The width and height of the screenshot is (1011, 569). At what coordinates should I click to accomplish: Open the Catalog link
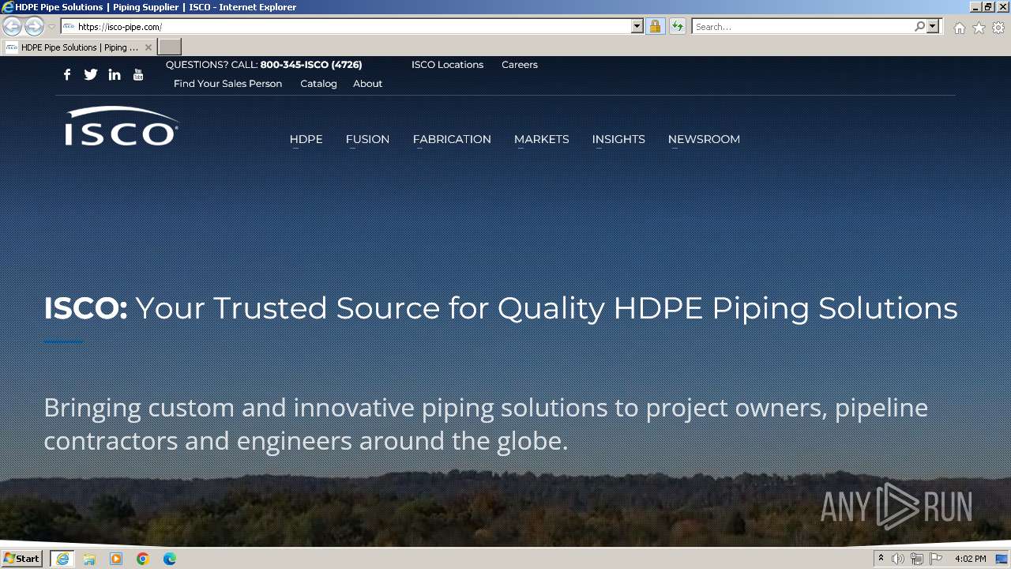click(318, 84)
